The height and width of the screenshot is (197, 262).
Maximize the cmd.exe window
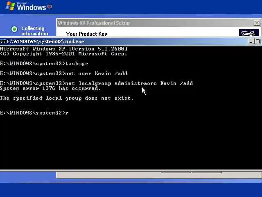pos(257,41)
